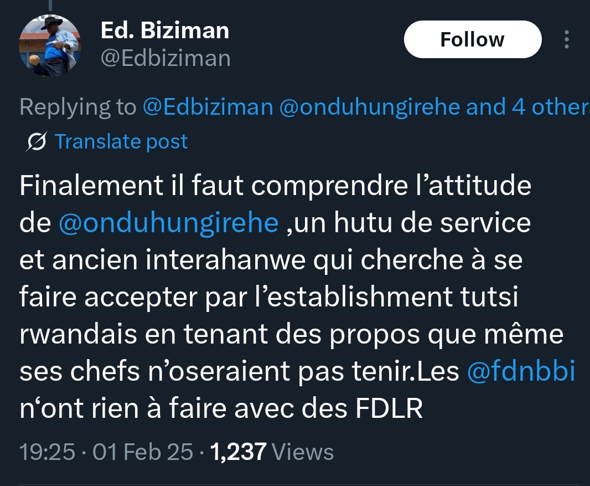Screen dimensions: 590x486
Task: Click the "Replying to" label text
Action: pos(77,107)
